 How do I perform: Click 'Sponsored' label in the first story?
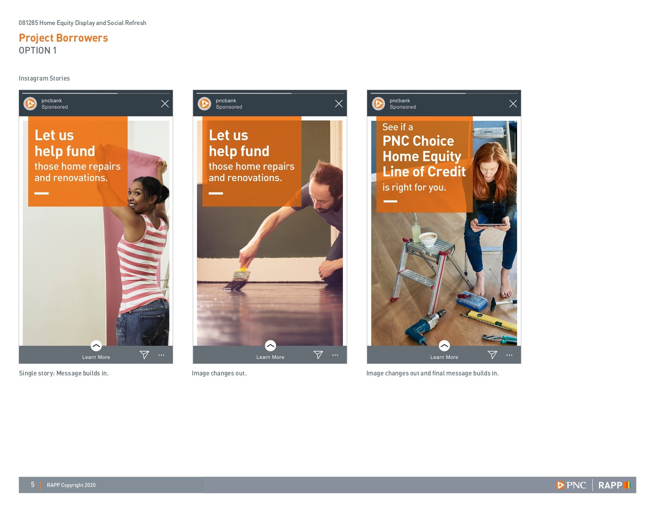(55, 107)
